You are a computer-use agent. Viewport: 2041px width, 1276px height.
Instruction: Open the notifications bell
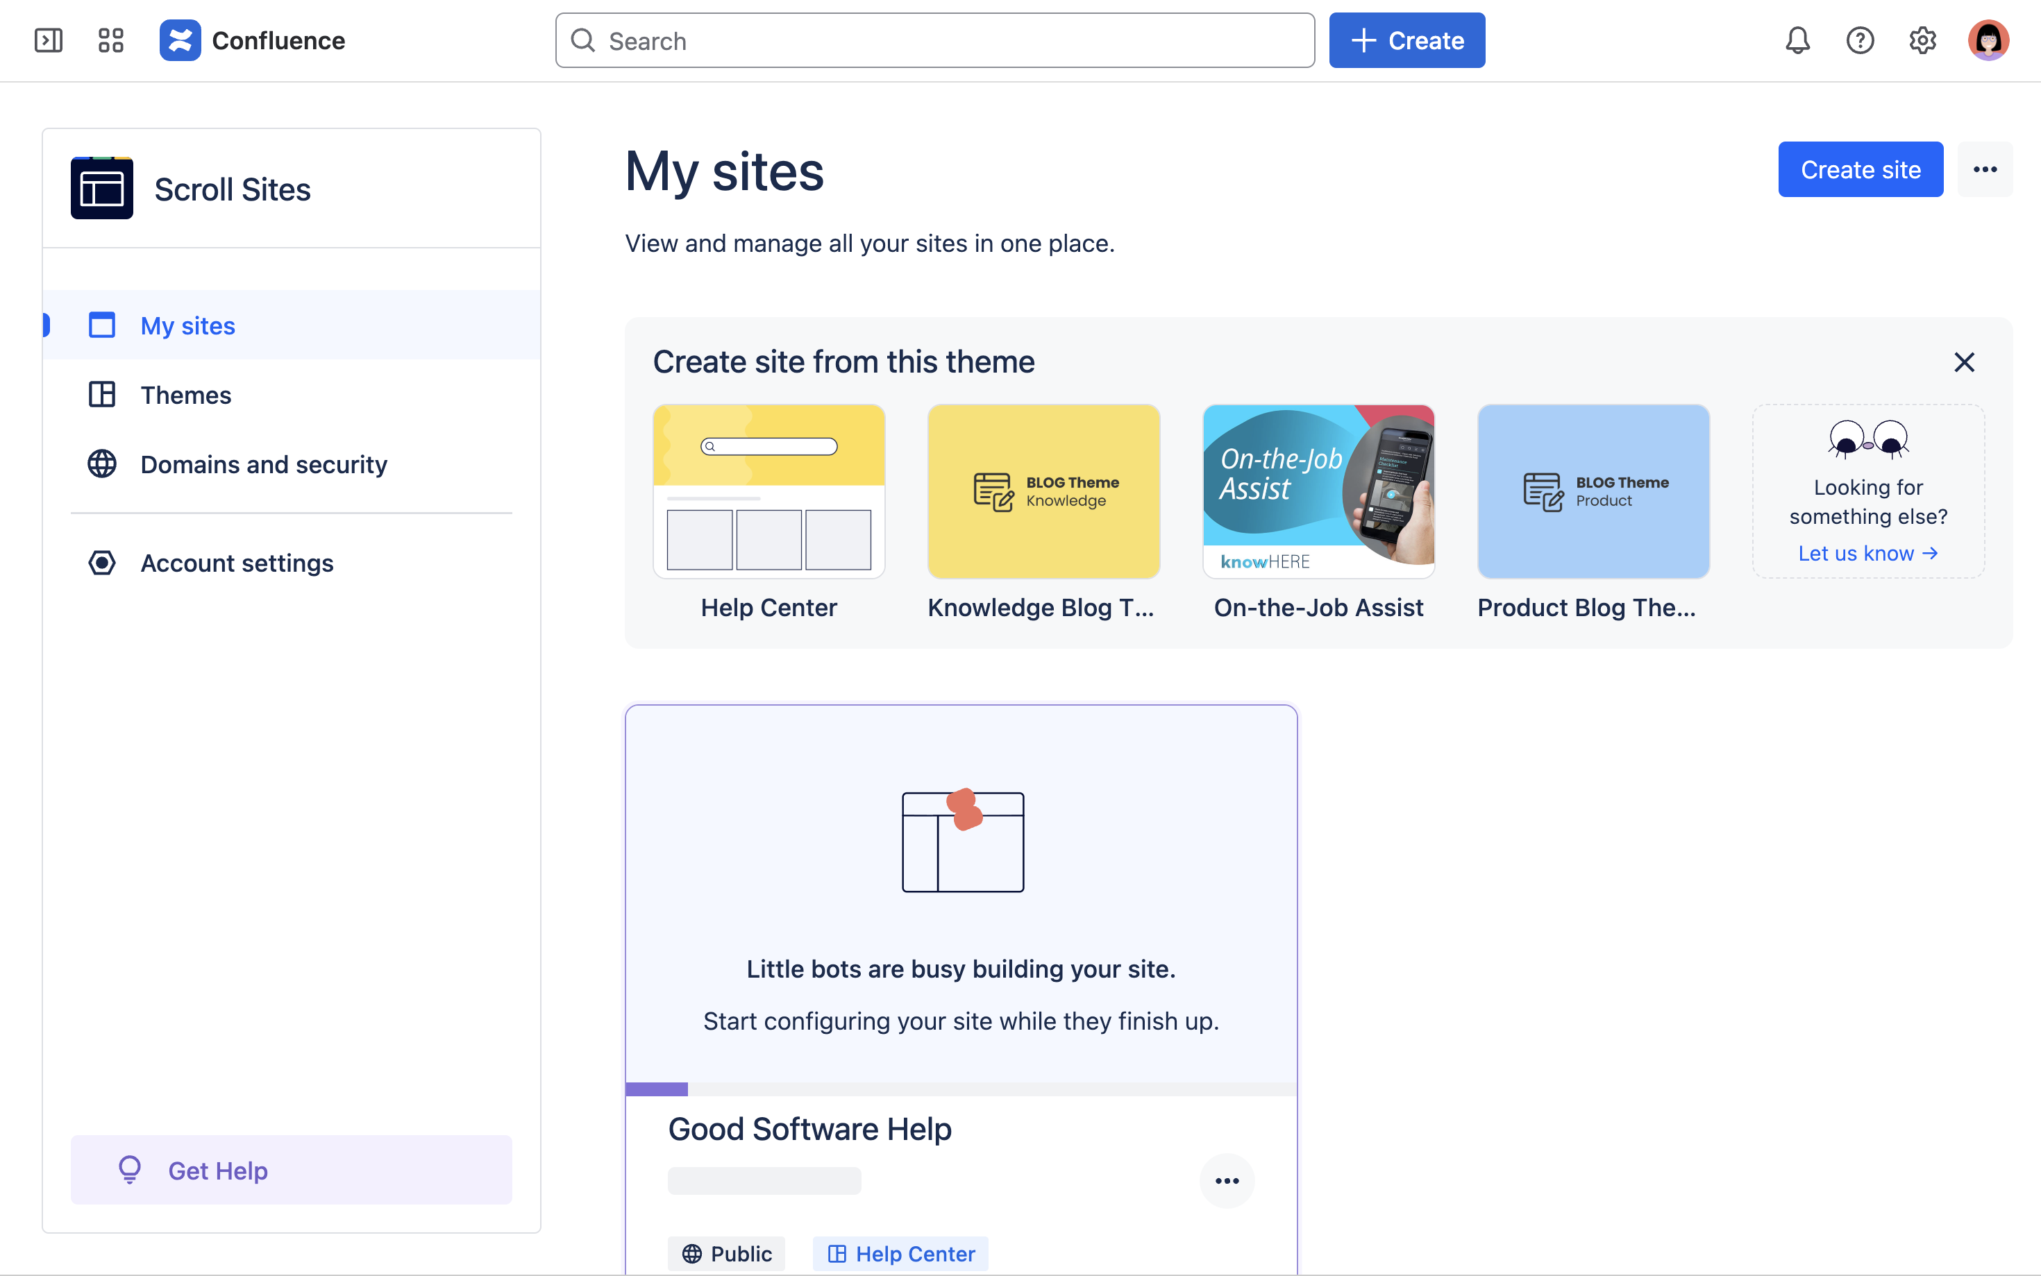pos(1797,40)
